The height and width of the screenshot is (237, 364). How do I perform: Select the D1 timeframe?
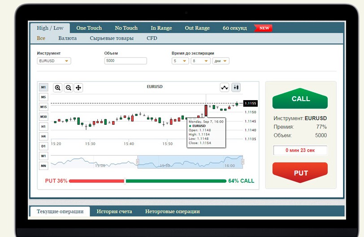click(x=43, y=146)
